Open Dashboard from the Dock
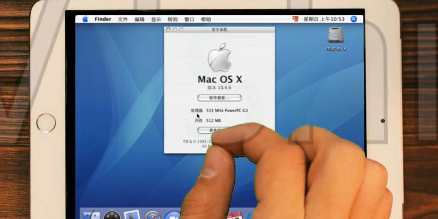This screenshot has height=219, width=438. 112,215
